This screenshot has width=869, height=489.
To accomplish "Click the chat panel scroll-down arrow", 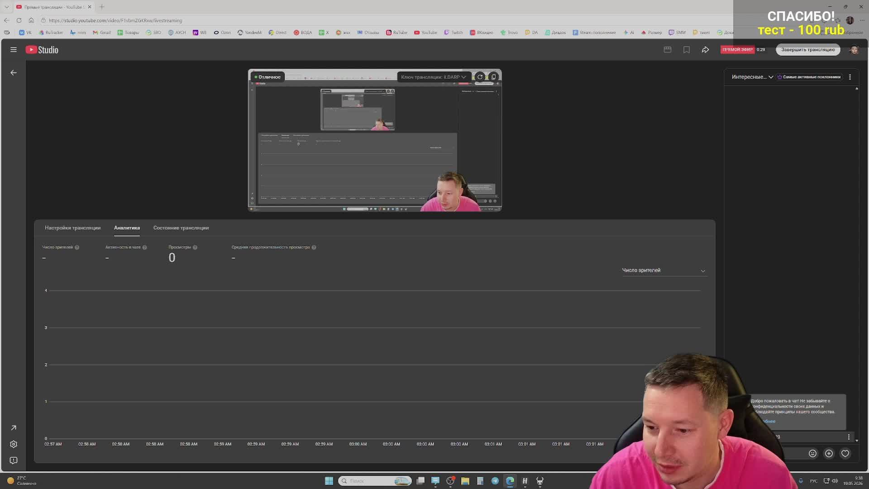I will tap(857, 441).
